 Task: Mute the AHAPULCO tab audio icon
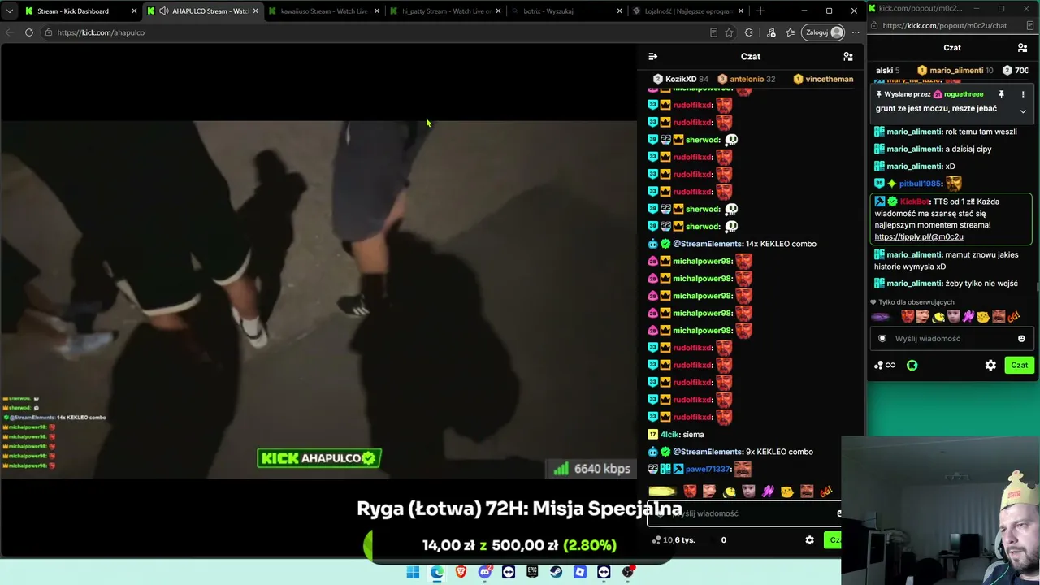pos(164,11)
